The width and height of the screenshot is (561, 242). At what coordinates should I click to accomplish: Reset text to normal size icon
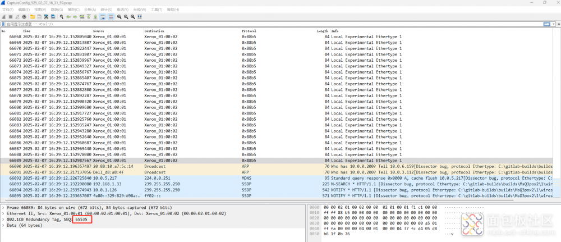click(x=133, y=17)
